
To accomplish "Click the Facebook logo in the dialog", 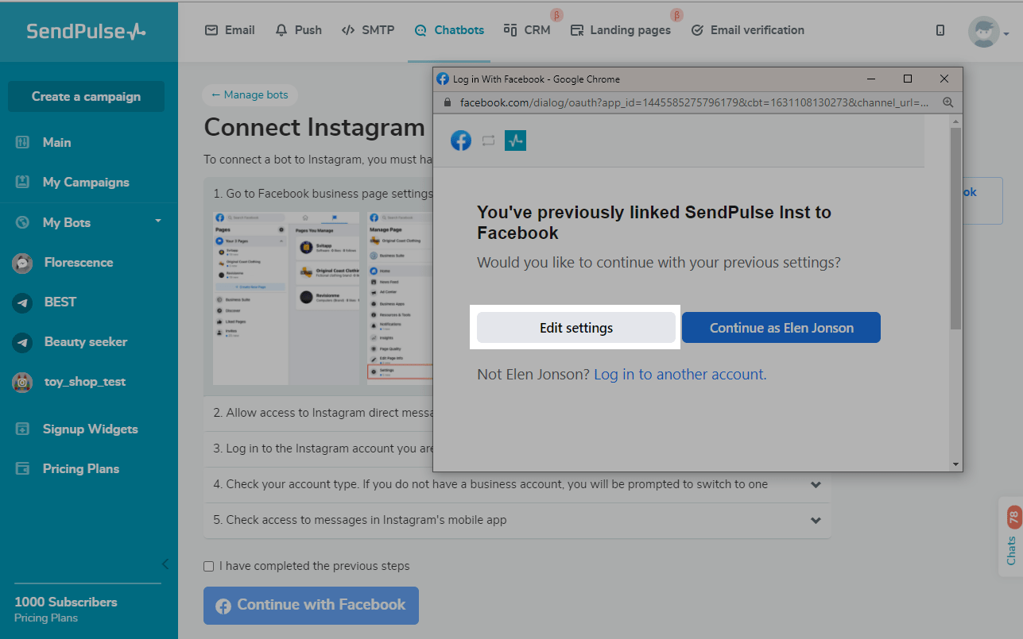I will [461, 141].
